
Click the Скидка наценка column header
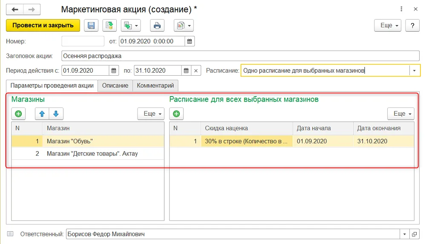point(247,128)
